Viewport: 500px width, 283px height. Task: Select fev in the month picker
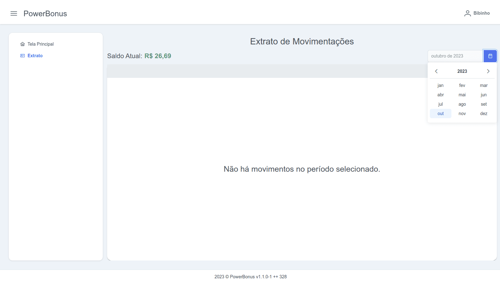(462, 85)
